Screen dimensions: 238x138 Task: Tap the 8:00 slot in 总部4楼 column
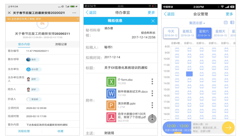[177, 49]
